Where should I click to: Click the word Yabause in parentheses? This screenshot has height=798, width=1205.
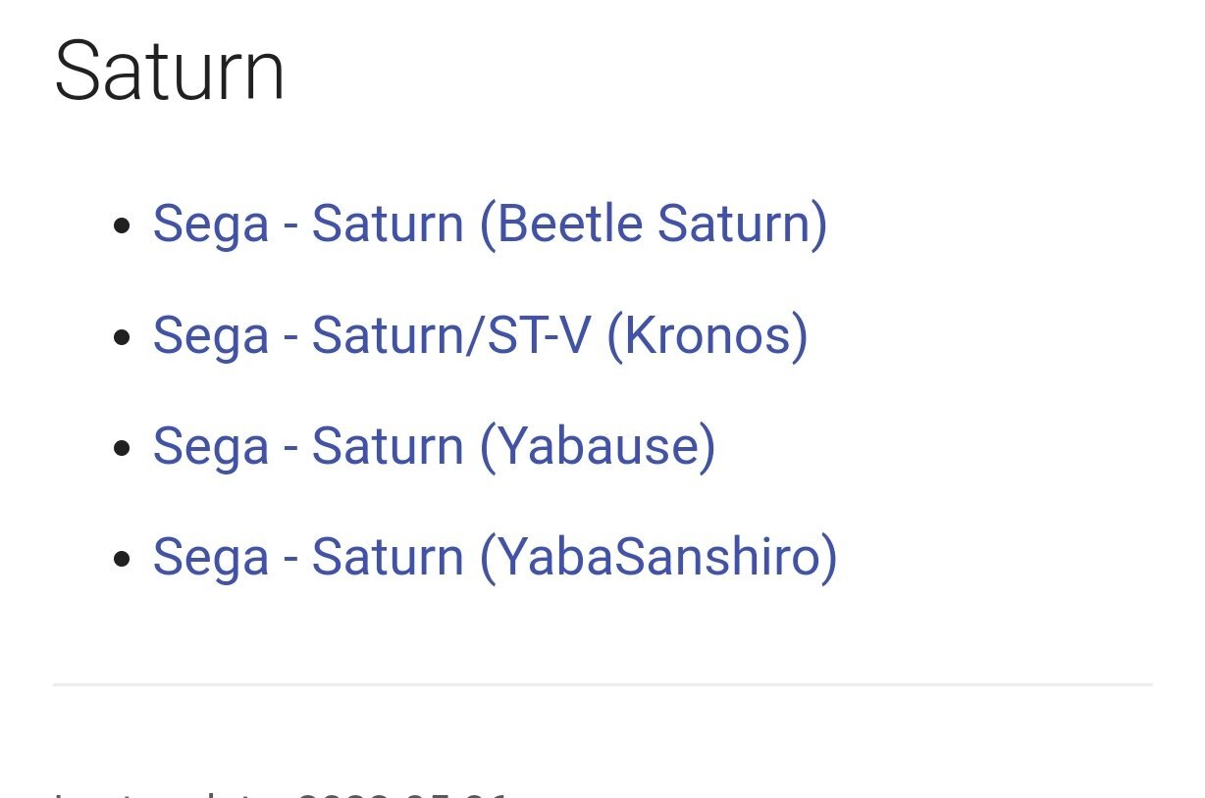point(598,446)
